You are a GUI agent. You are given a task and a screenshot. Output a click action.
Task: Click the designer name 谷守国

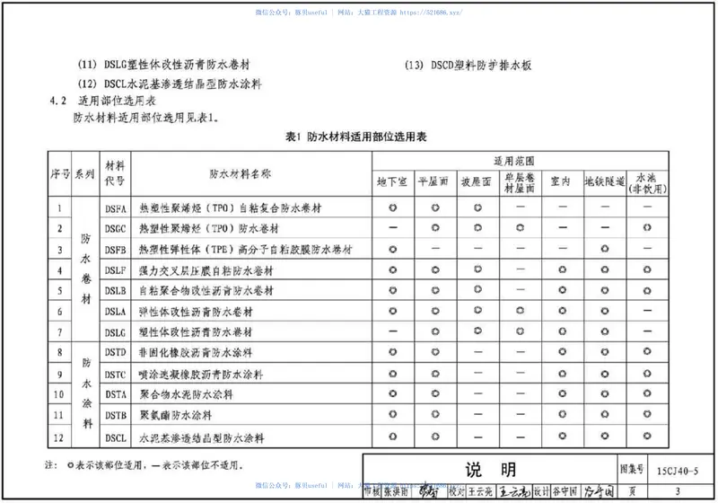click(565, 491)
